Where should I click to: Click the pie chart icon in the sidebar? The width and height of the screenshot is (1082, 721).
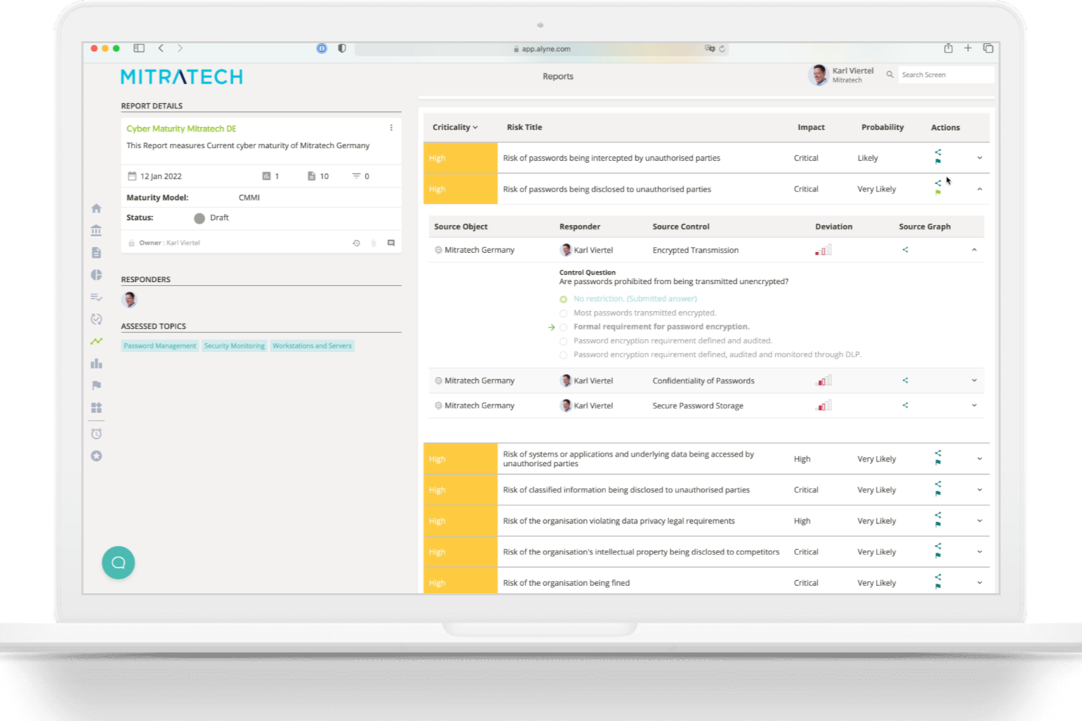(x=96, y=275)
